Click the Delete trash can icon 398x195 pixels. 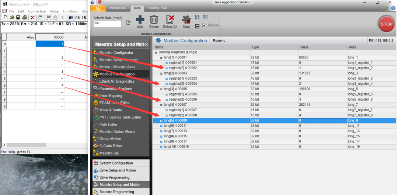point(154,20)
